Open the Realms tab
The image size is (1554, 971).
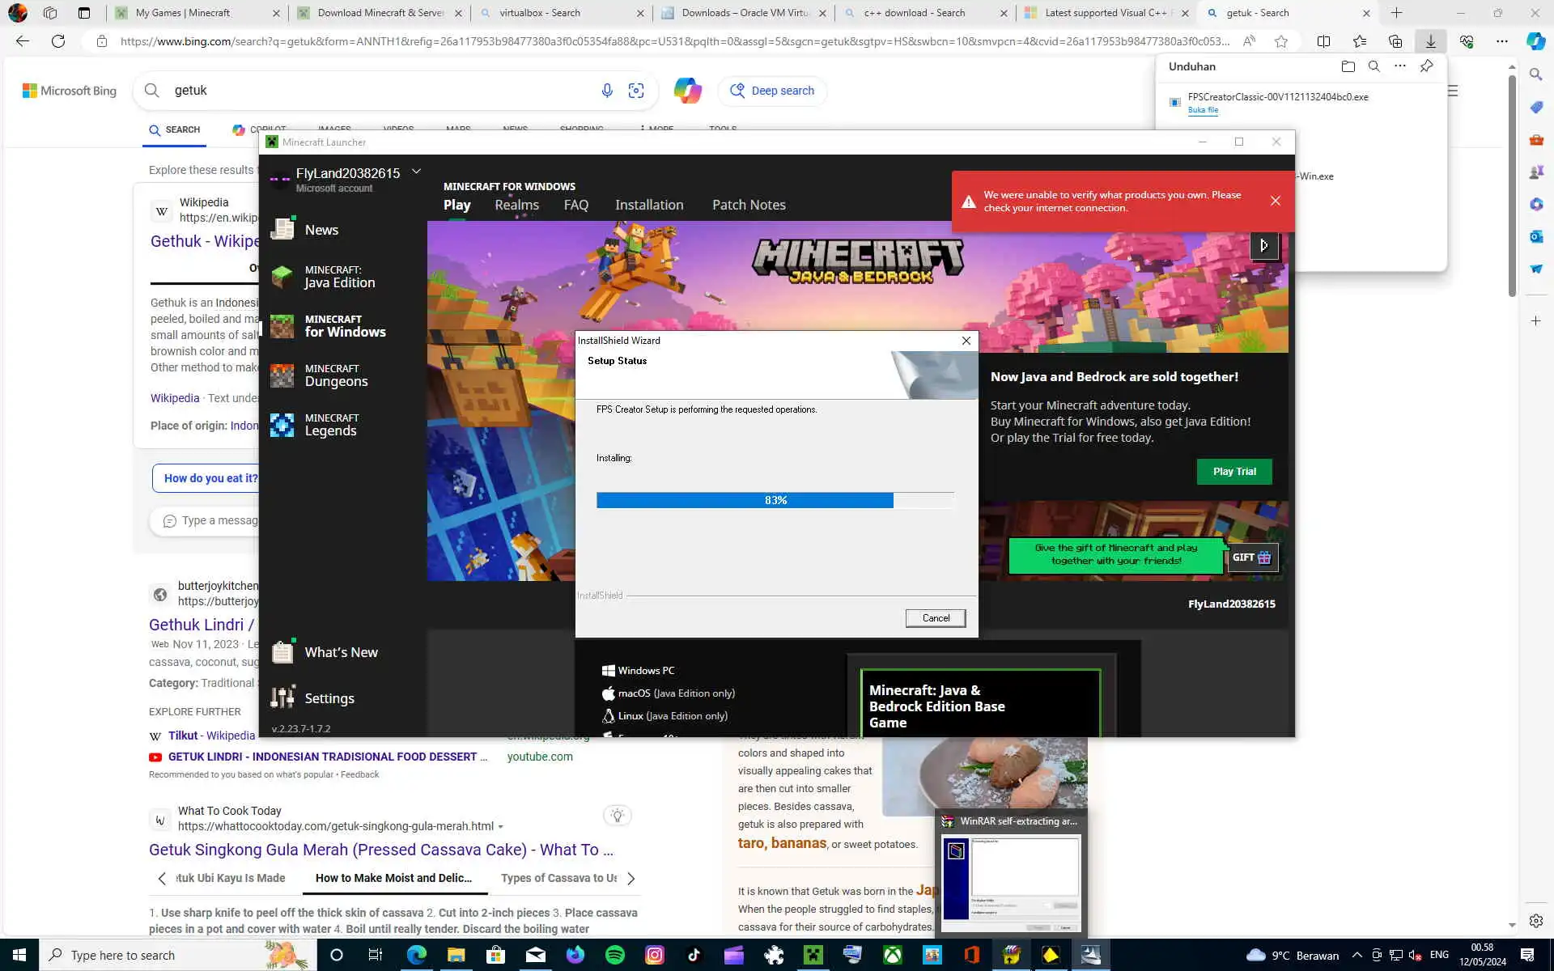tap(516, 205)
